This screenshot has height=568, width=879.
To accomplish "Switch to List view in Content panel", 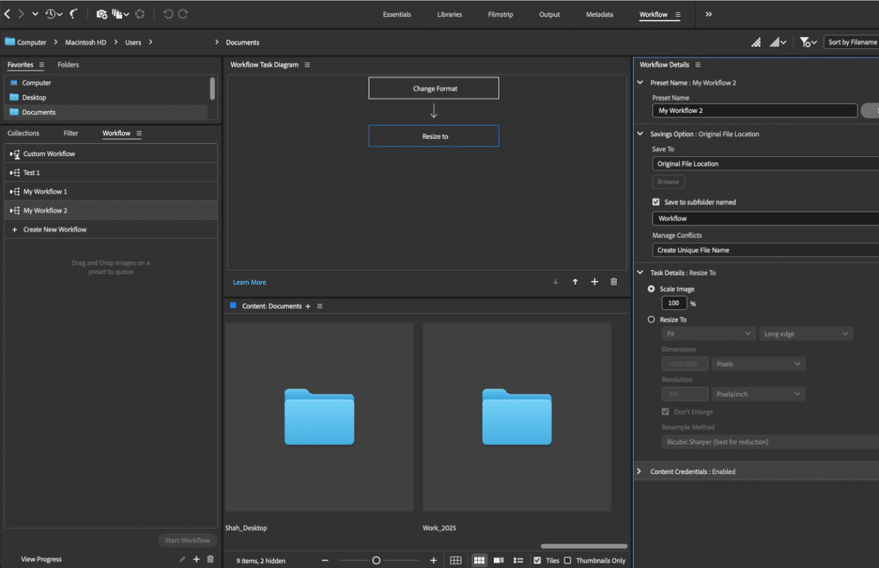I will coord(519,560).
